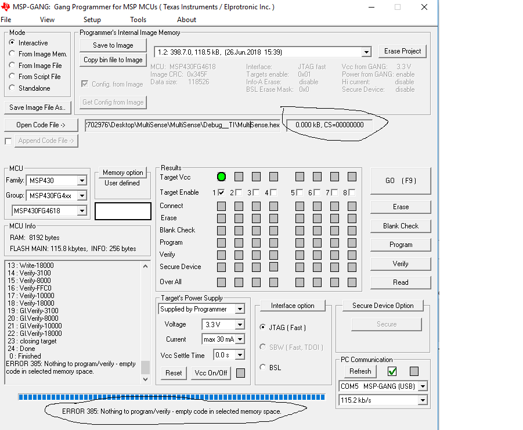This screenshot has width=523, height=430.
Task: Click the Program result box for target 1
Action: coord(221,243)
